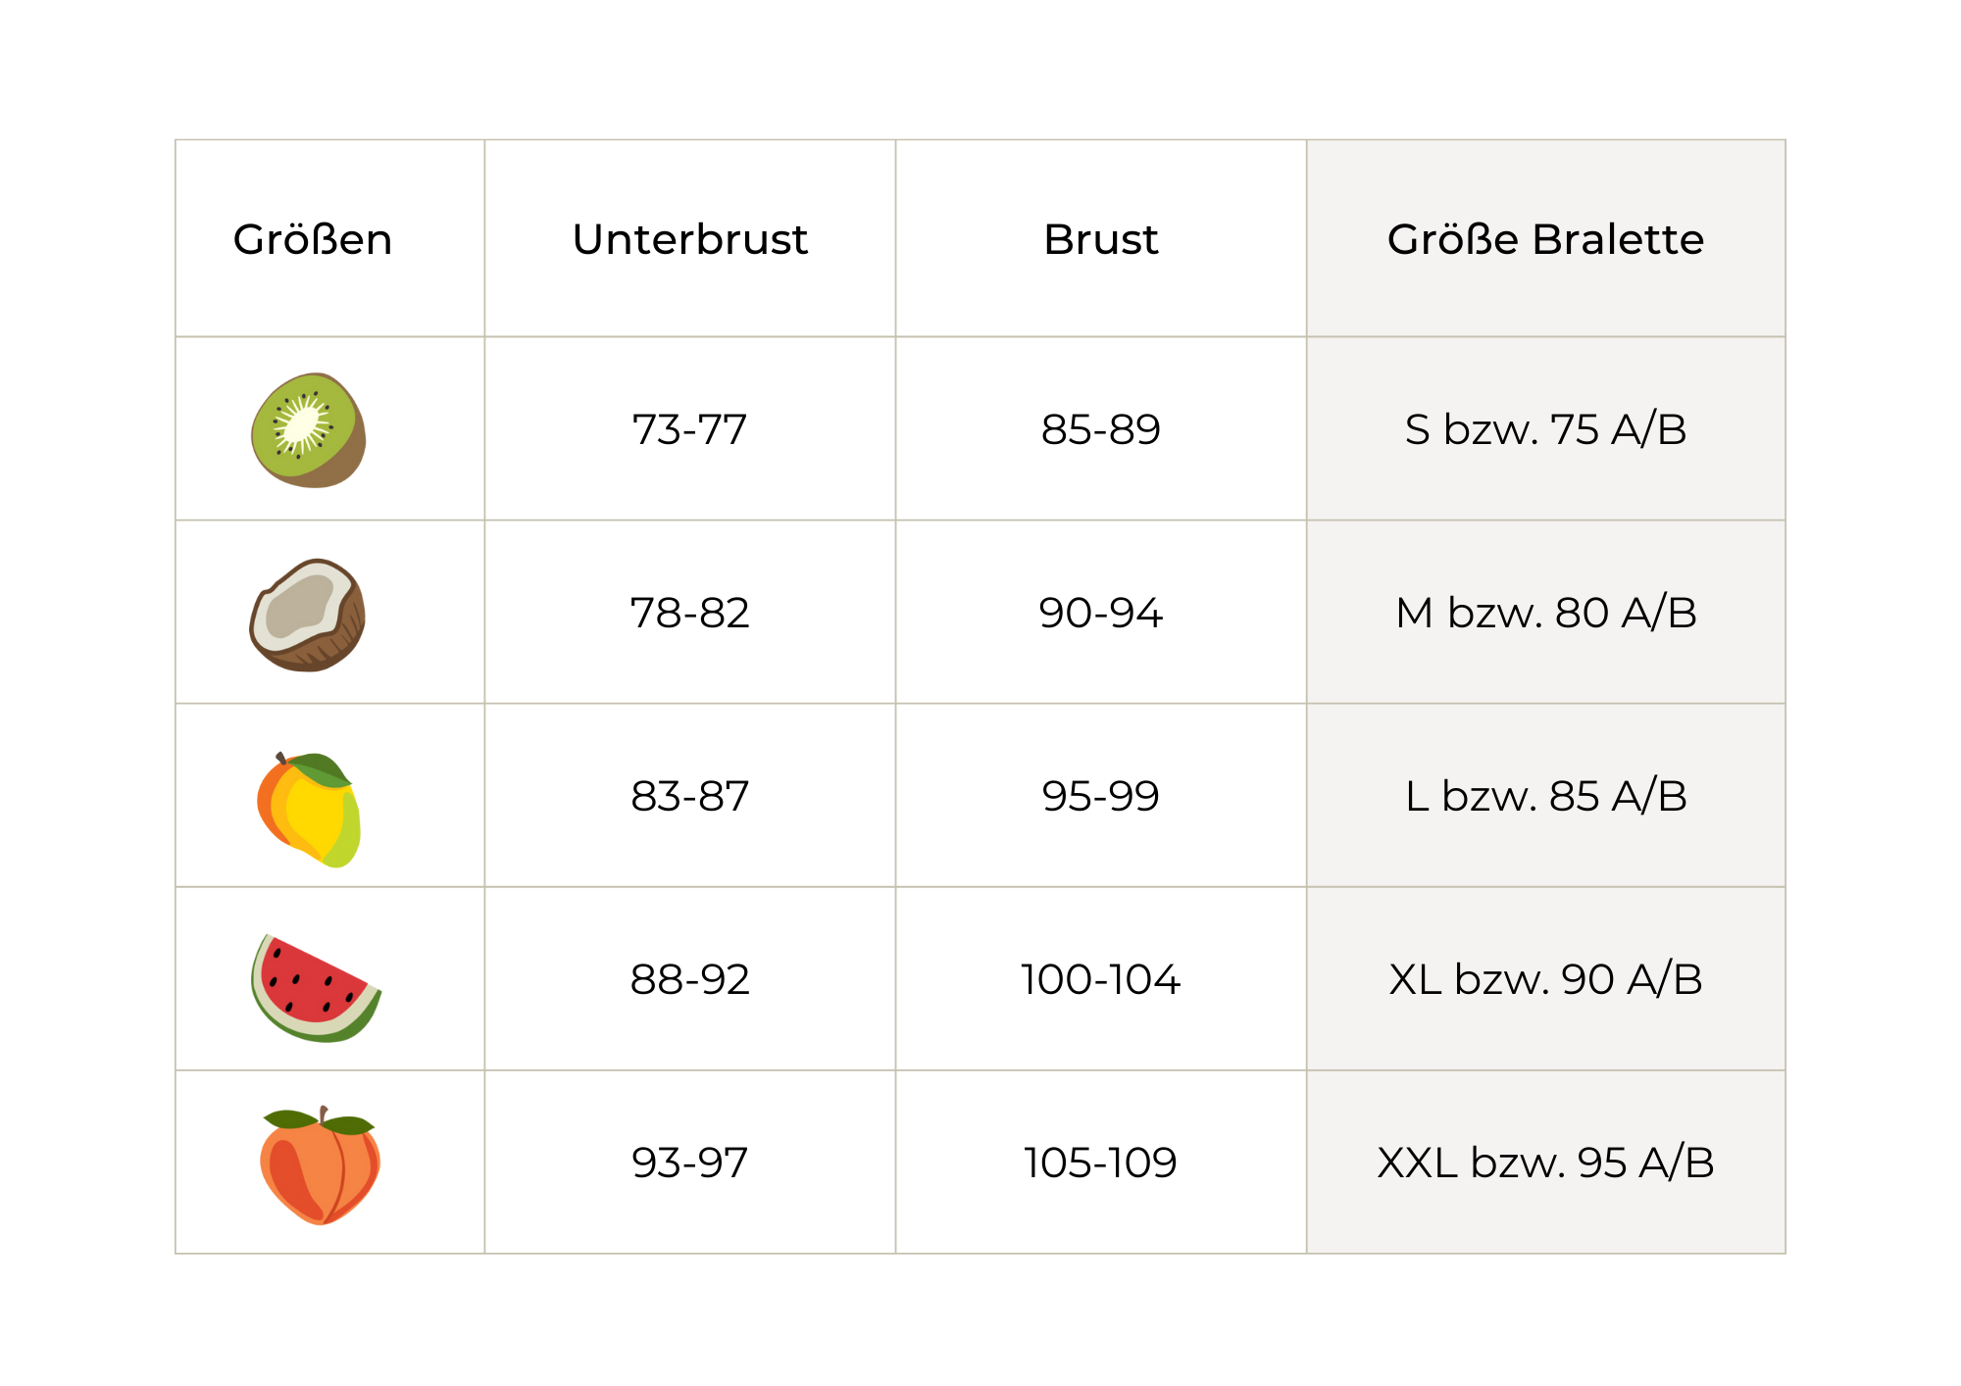Image resolution: width=1961 pixels, height=1386 pixels.
Task: Click the S bzw. 75 A/B size
Action: pos(1545,429)
